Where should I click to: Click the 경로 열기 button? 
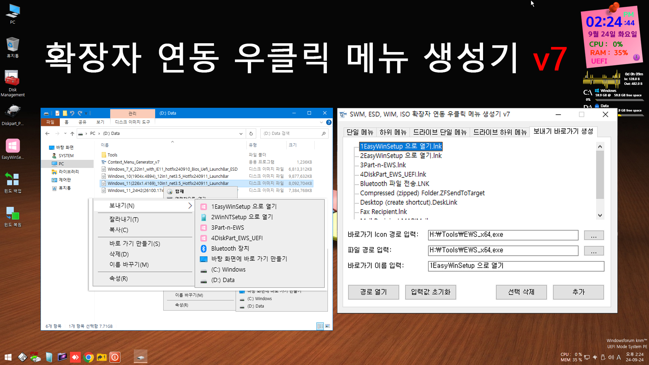374,292
